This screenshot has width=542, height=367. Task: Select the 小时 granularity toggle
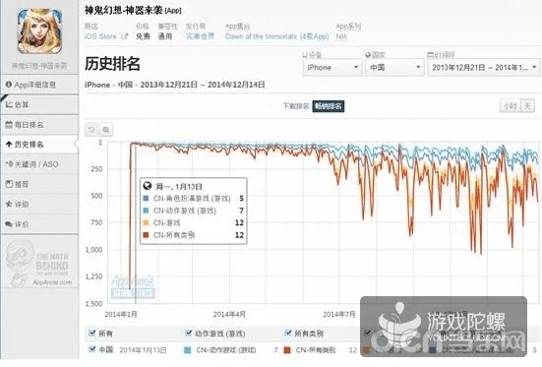tap(511, 106)
